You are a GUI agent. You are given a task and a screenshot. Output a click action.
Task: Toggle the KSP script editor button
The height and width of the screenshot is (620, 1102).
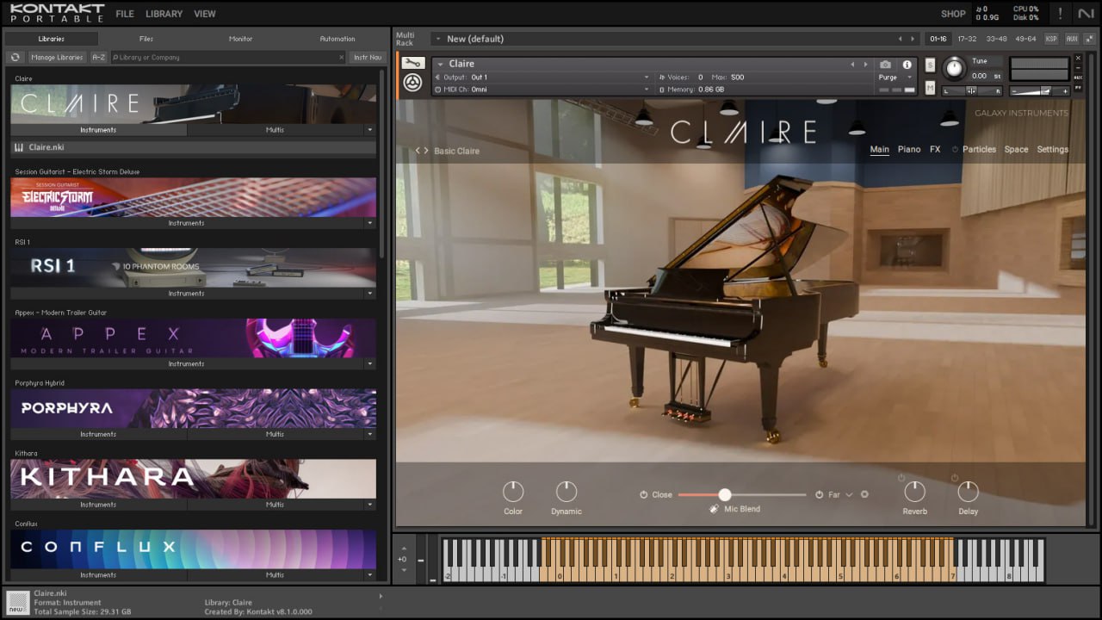click(1051, 39)
